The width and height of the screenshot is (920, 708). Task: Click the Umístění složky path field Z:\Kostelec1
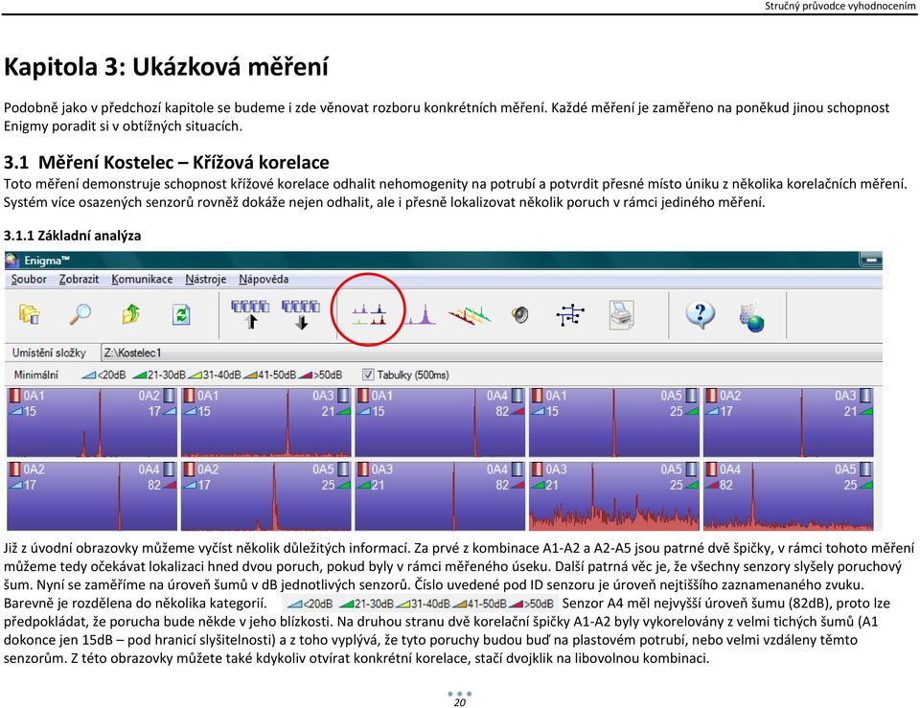coord(491,353)
